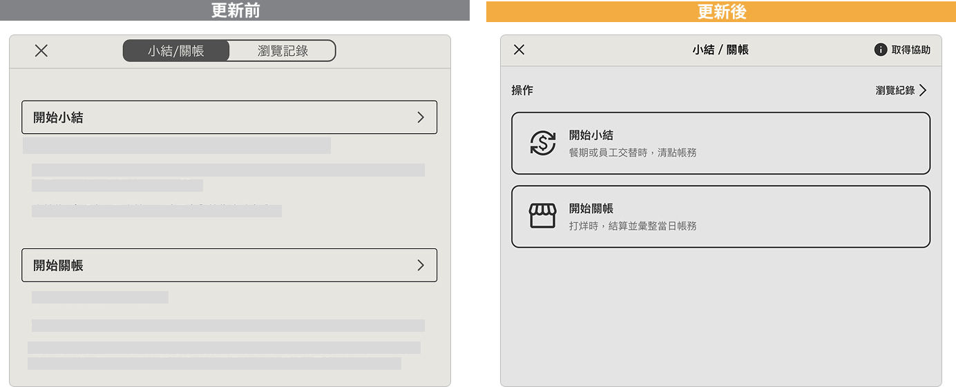
Task: Click the 操作 section heading
Action: [522, 90]
